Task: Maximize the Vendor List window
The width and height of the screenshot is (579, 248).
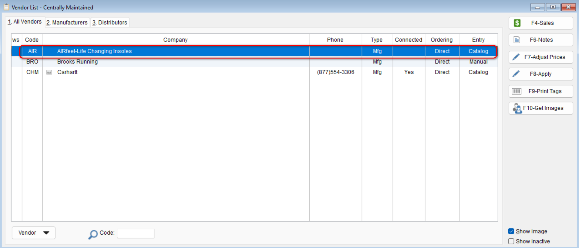Action: [553, 7]
